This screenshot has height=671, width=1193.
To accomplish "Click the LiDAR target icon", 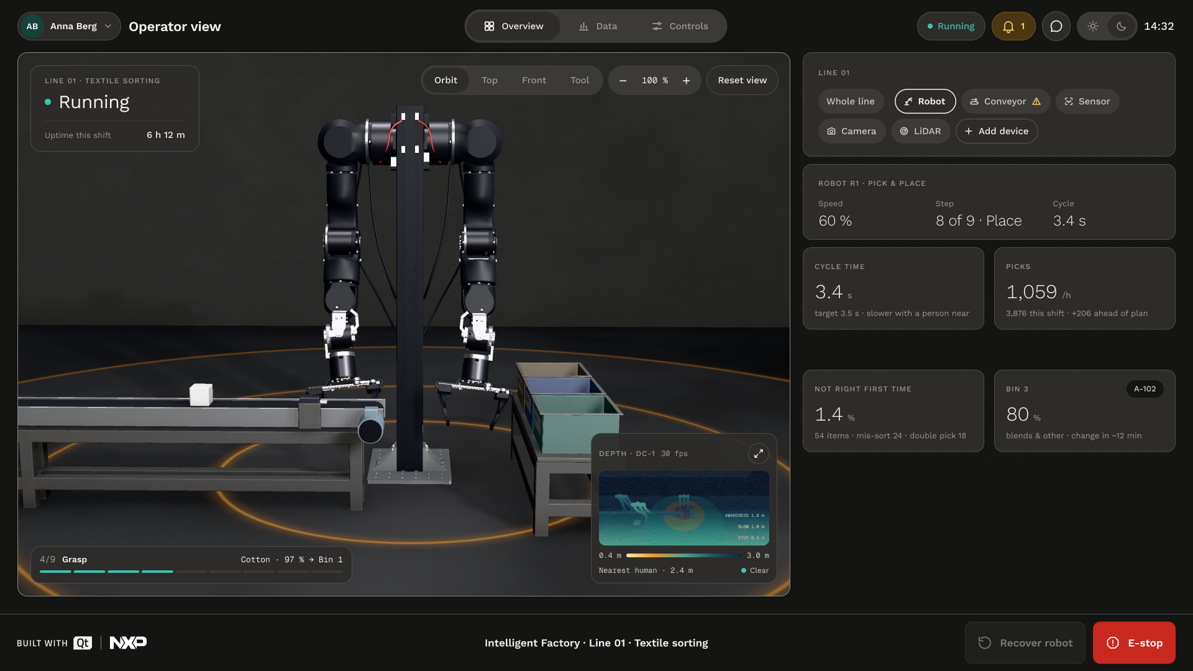I will [904, 131].
